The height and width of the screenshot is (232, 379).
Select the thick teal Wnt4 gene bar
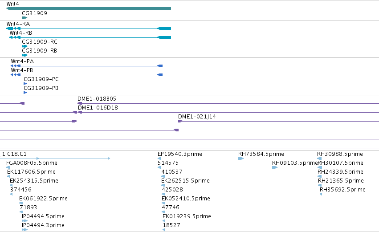pyautogui.click(x=89, y=8)
